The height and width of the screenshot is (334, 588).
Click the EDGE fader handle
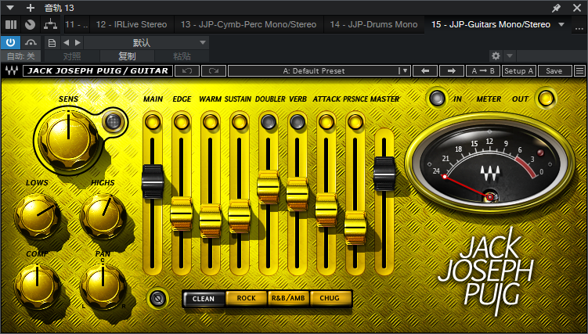[x=182, y=214]
